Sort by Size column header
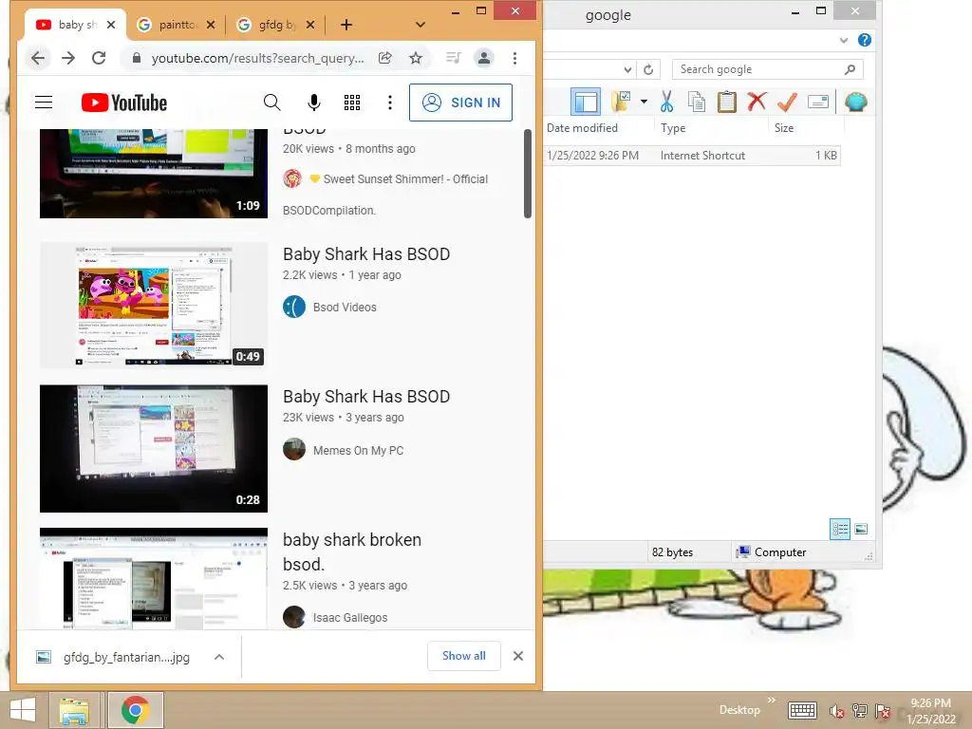972x729 pixels. click(x=807, y=128)
